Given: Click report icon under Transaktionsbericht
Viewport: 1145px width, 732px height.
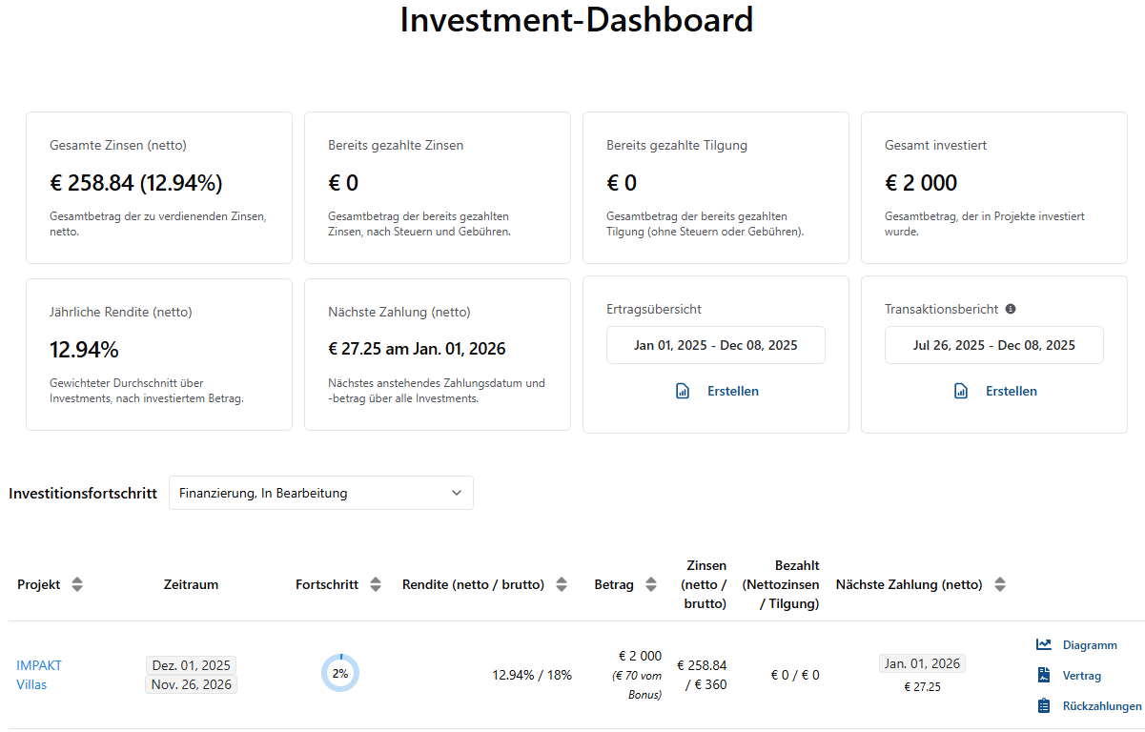Looking at the screenshot, I should (961, 391).
